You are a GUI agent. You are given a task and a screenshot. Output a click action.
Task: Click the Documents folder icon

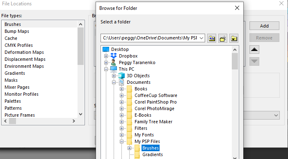(121, 82)
